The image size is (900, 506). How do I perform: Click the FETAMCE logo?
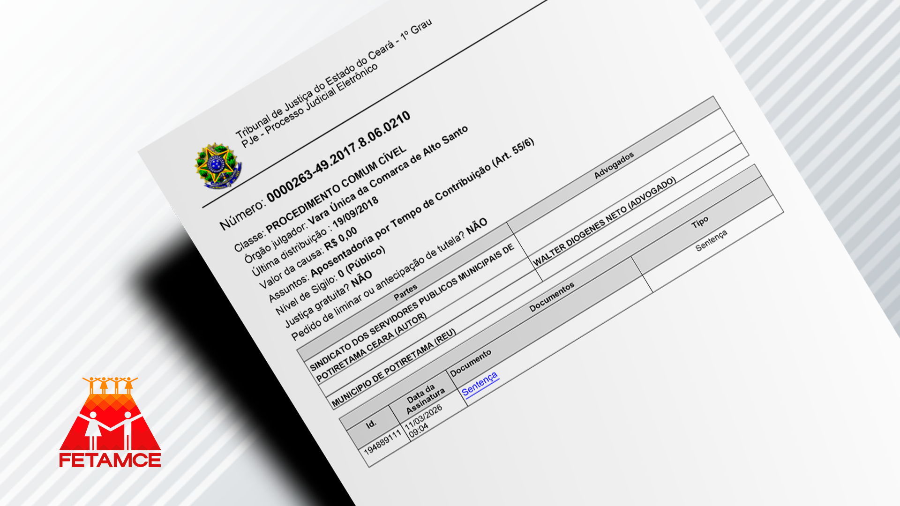(110, 422)
